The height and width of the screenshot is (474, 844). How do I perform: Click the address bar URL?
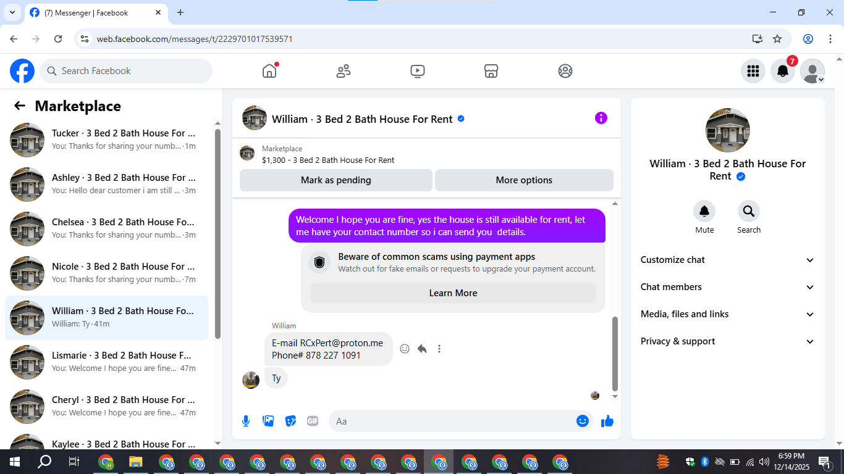[195, 39]
